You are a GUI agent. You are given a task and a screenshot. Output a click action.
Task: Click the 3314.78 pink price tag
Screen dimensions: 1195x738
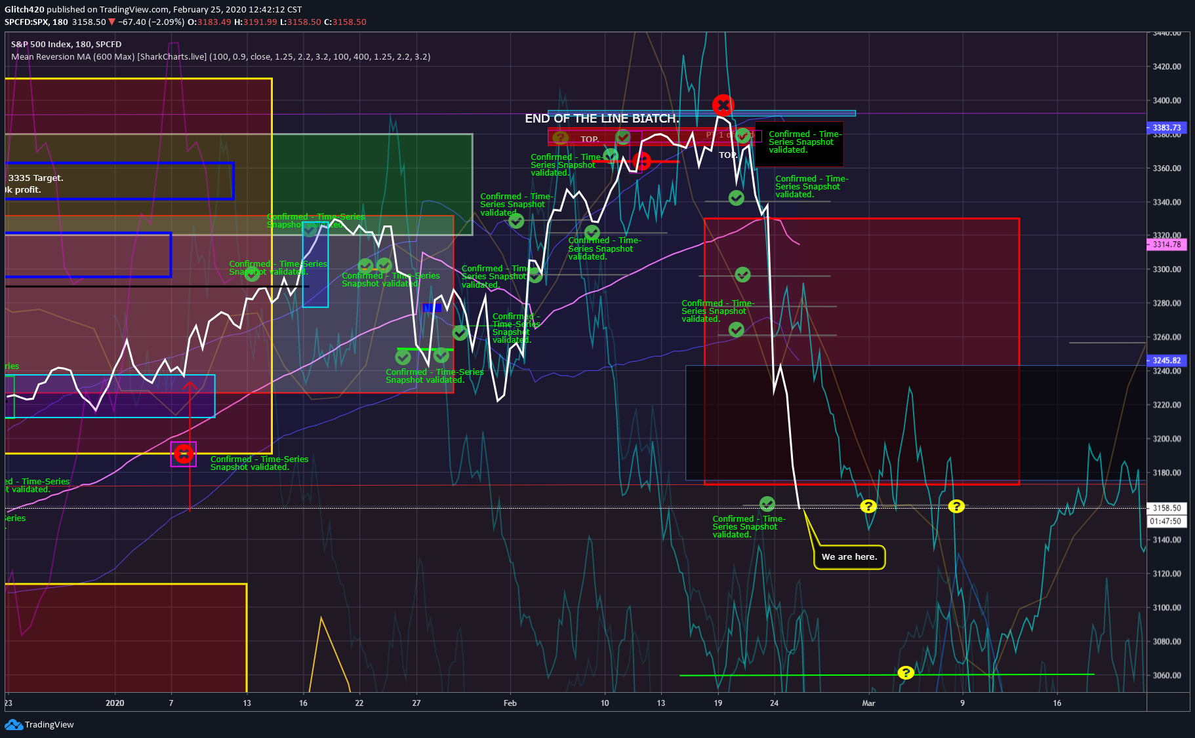[1167, 244]
